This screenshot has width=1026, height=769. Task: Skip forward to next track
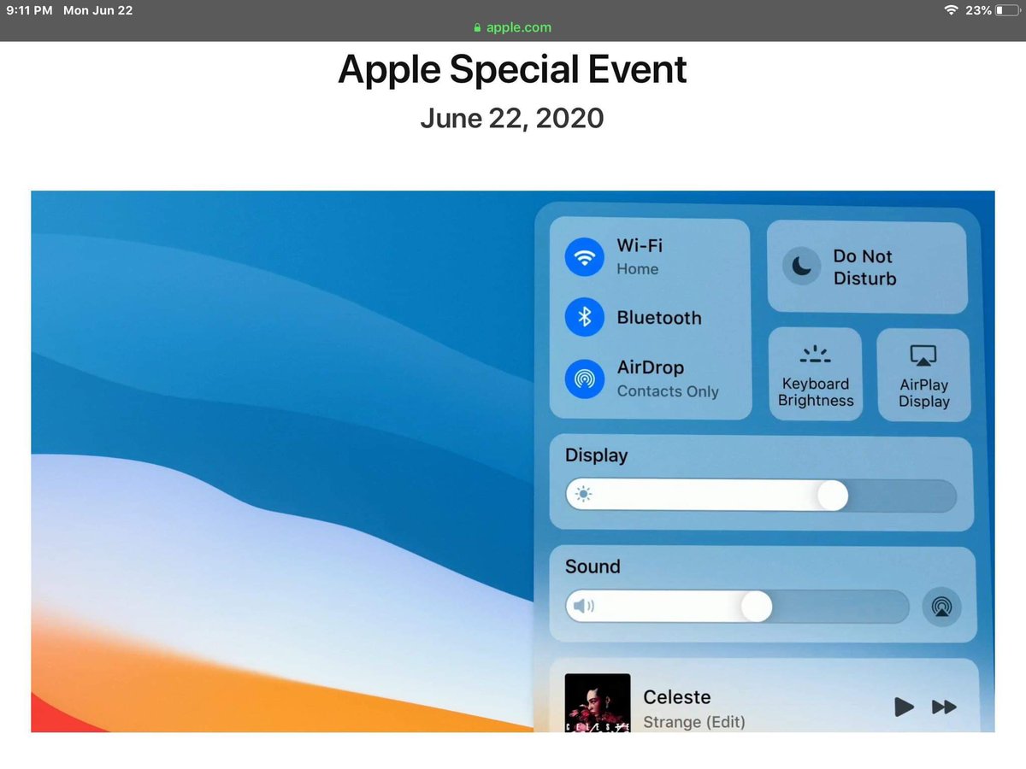tap(944, 707)
